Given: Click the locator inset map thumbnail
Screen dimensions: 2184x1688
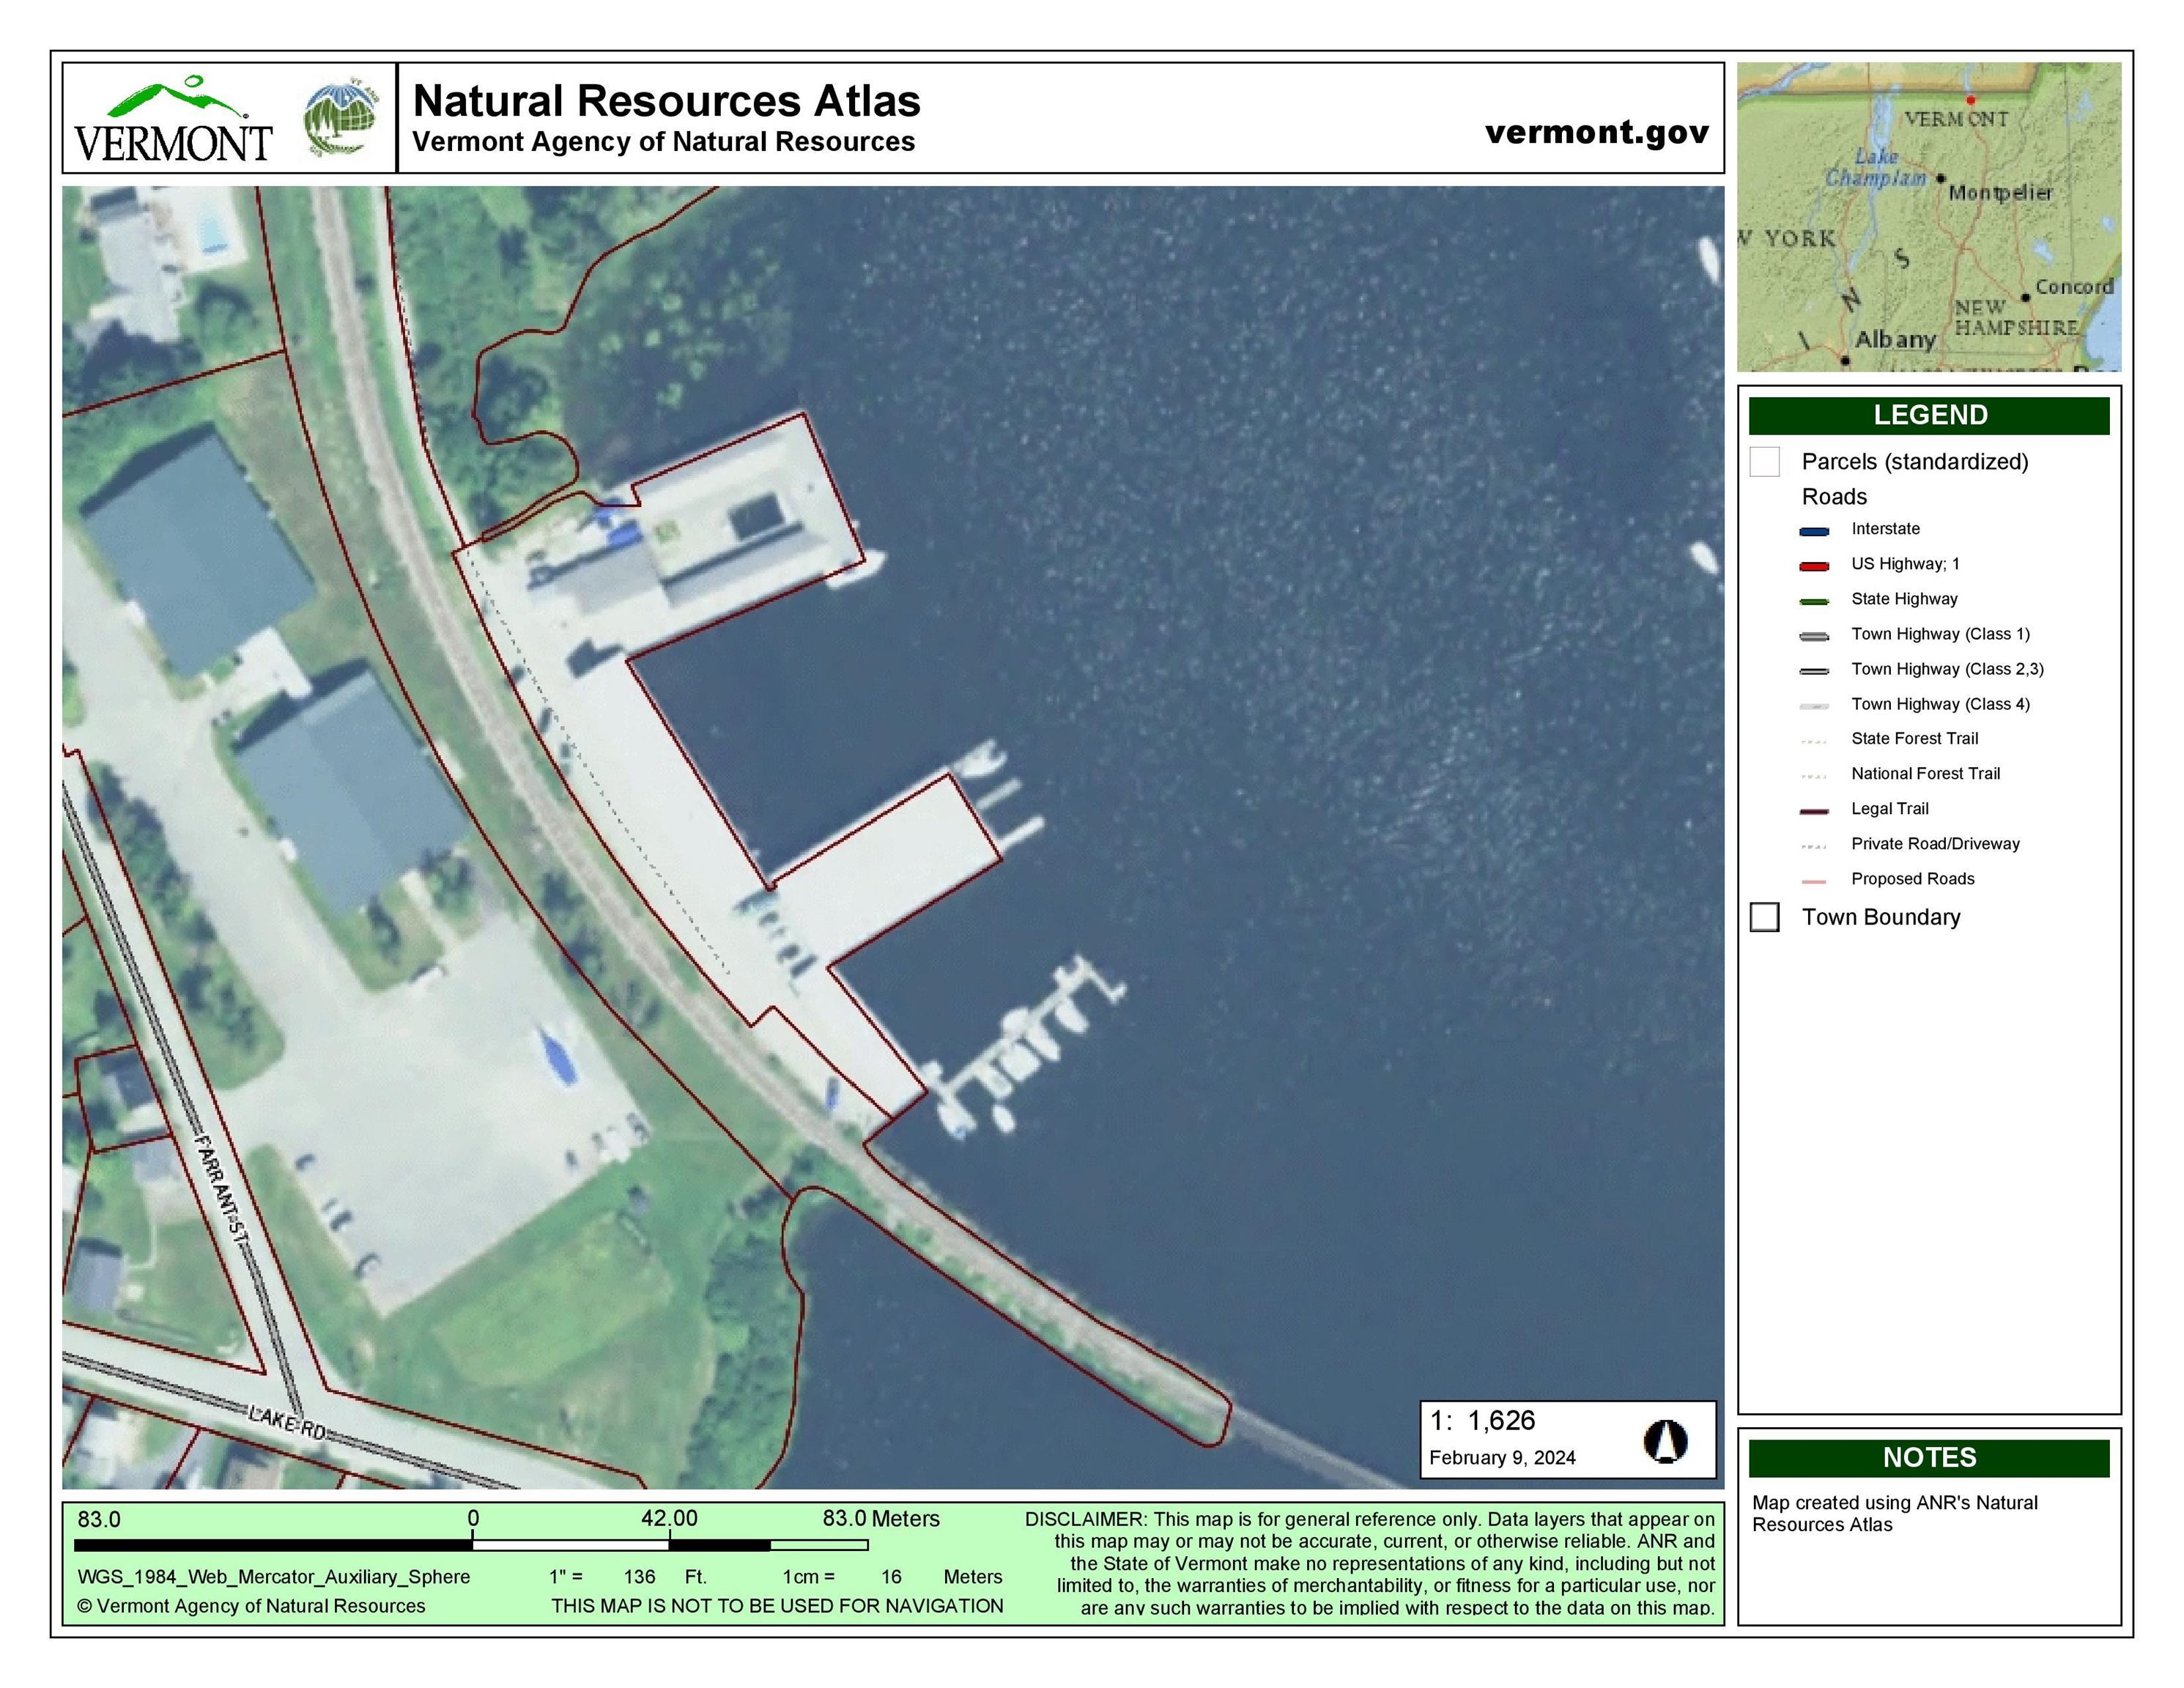Looking at the screenshot, I should pyautogui.click(x=1929, y=217).
